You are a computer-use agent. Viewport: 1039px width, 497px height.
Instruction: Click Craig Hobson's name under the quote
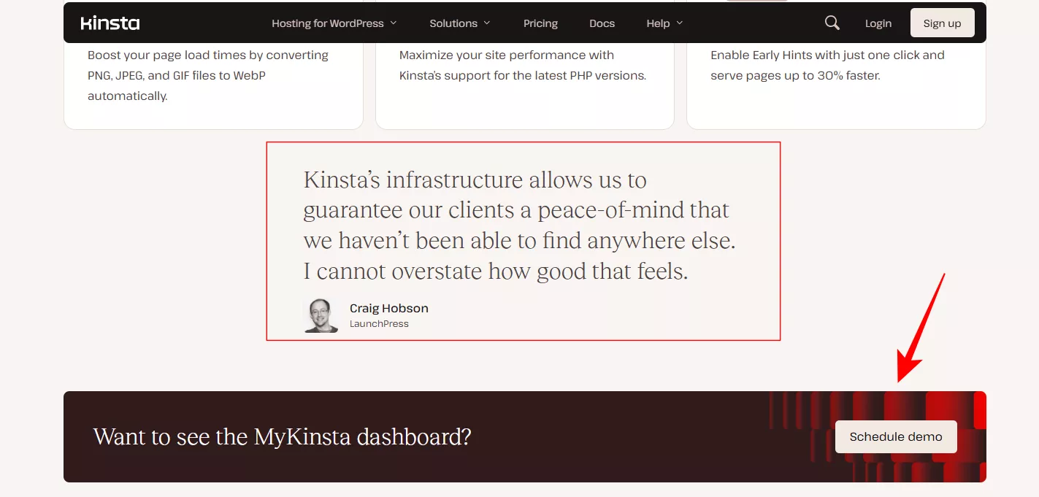click(x=388, y=308)
